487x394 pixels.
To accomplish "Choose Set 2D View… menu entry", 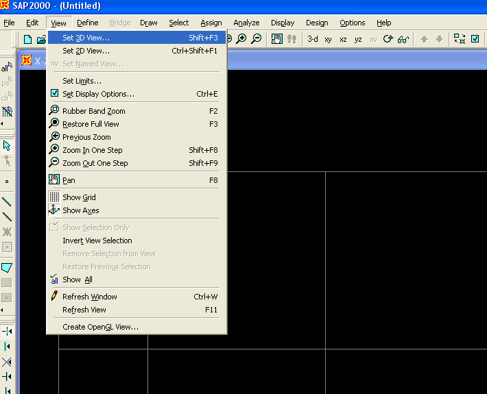I will coord(136,51).
